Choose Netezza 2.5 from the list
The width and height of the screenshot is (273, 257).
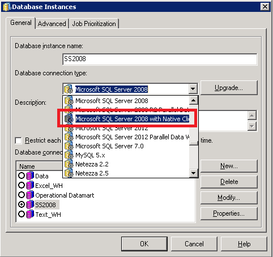(x=126, y=173)
